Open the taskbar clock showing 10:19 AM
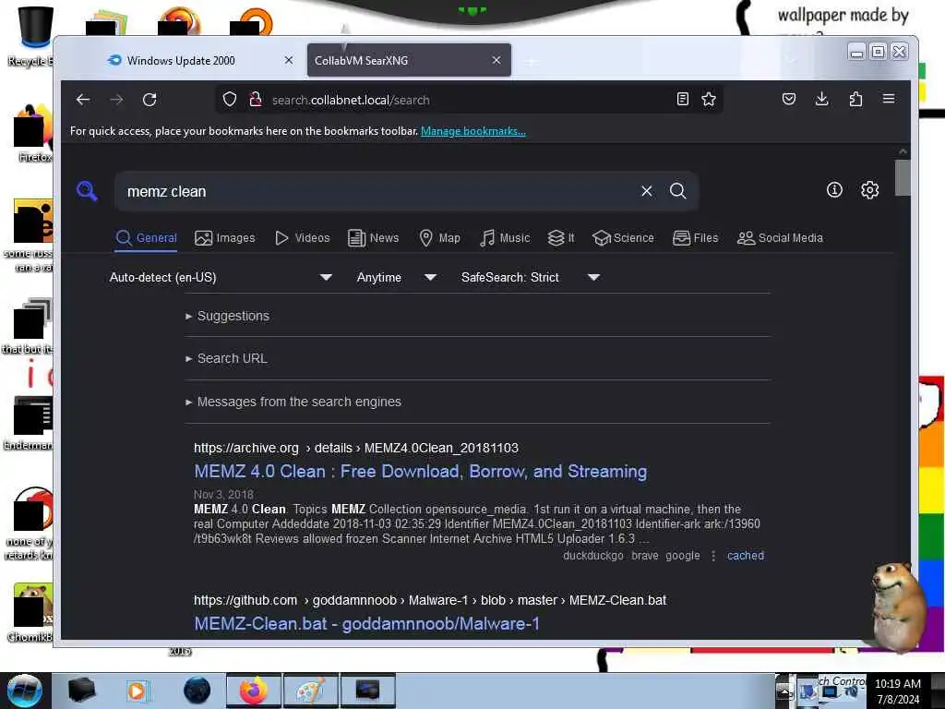Viewport: 945px width, 709px height. [898, 691]
